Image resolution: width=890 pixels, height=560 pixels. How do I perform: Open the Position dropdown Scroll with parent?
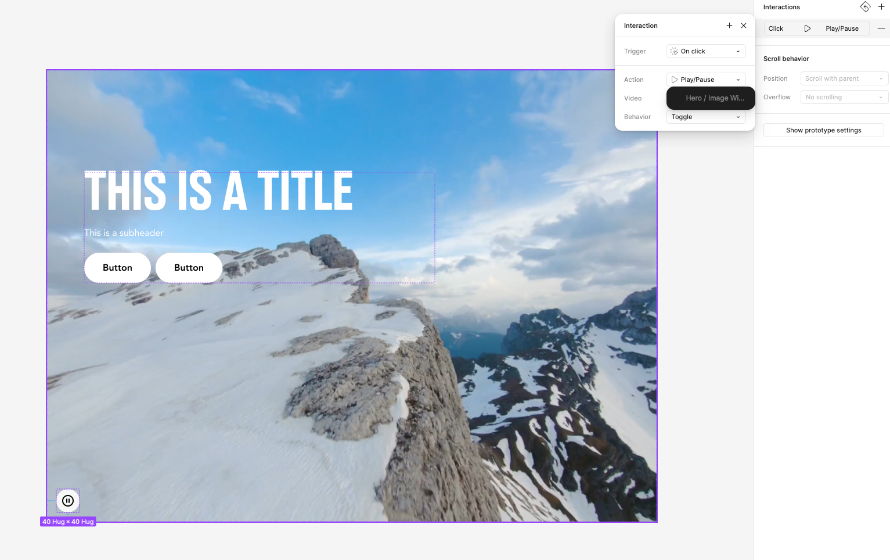tap(844, 78)
